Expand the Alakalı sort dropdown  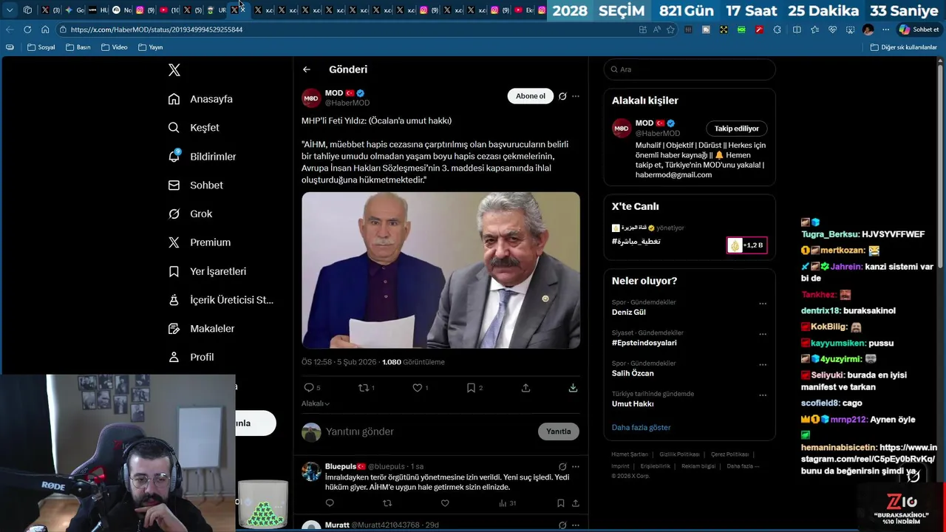pyautogui.click(x=316, y=403)
